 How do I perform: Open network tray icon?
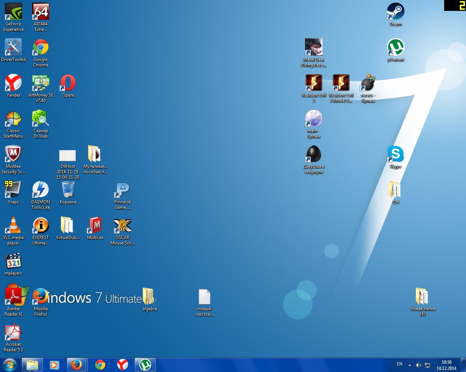pyautogui.click(x=427, y=365)
